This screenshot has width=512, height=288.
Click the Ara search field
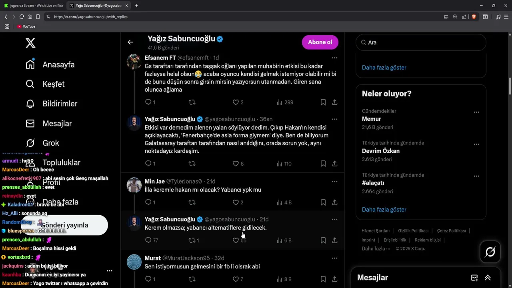(421, 42)
